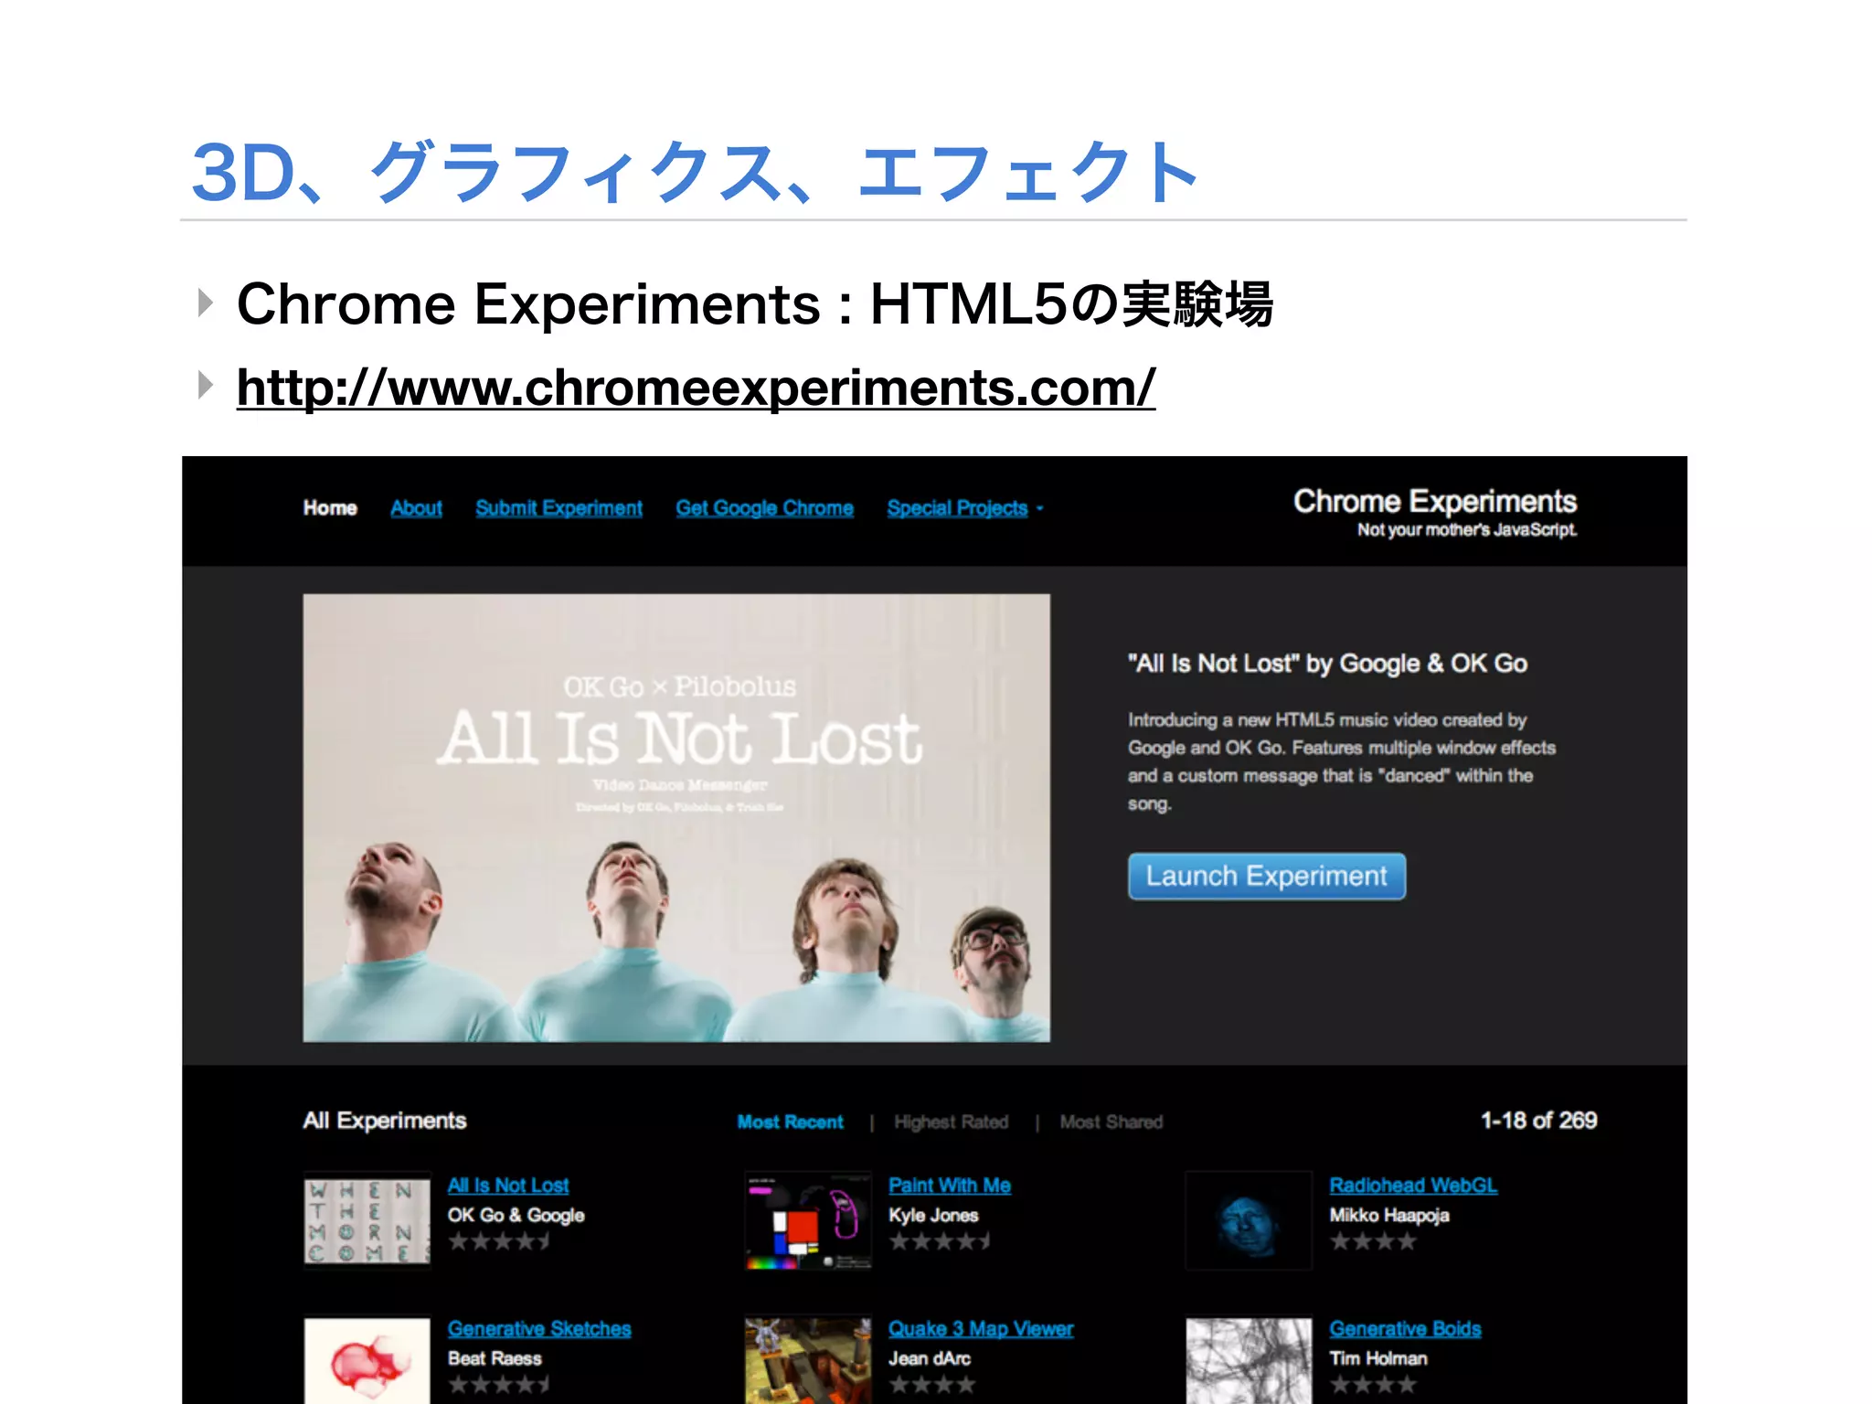Open the Radiohead WebGL experiment link
This screenshot has height=1404, width=1872.
[x=1413, y=1186]
